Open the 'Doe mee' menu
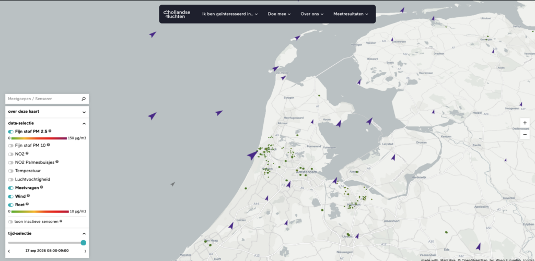Screen dimensions: 535x261 [279, 14]
